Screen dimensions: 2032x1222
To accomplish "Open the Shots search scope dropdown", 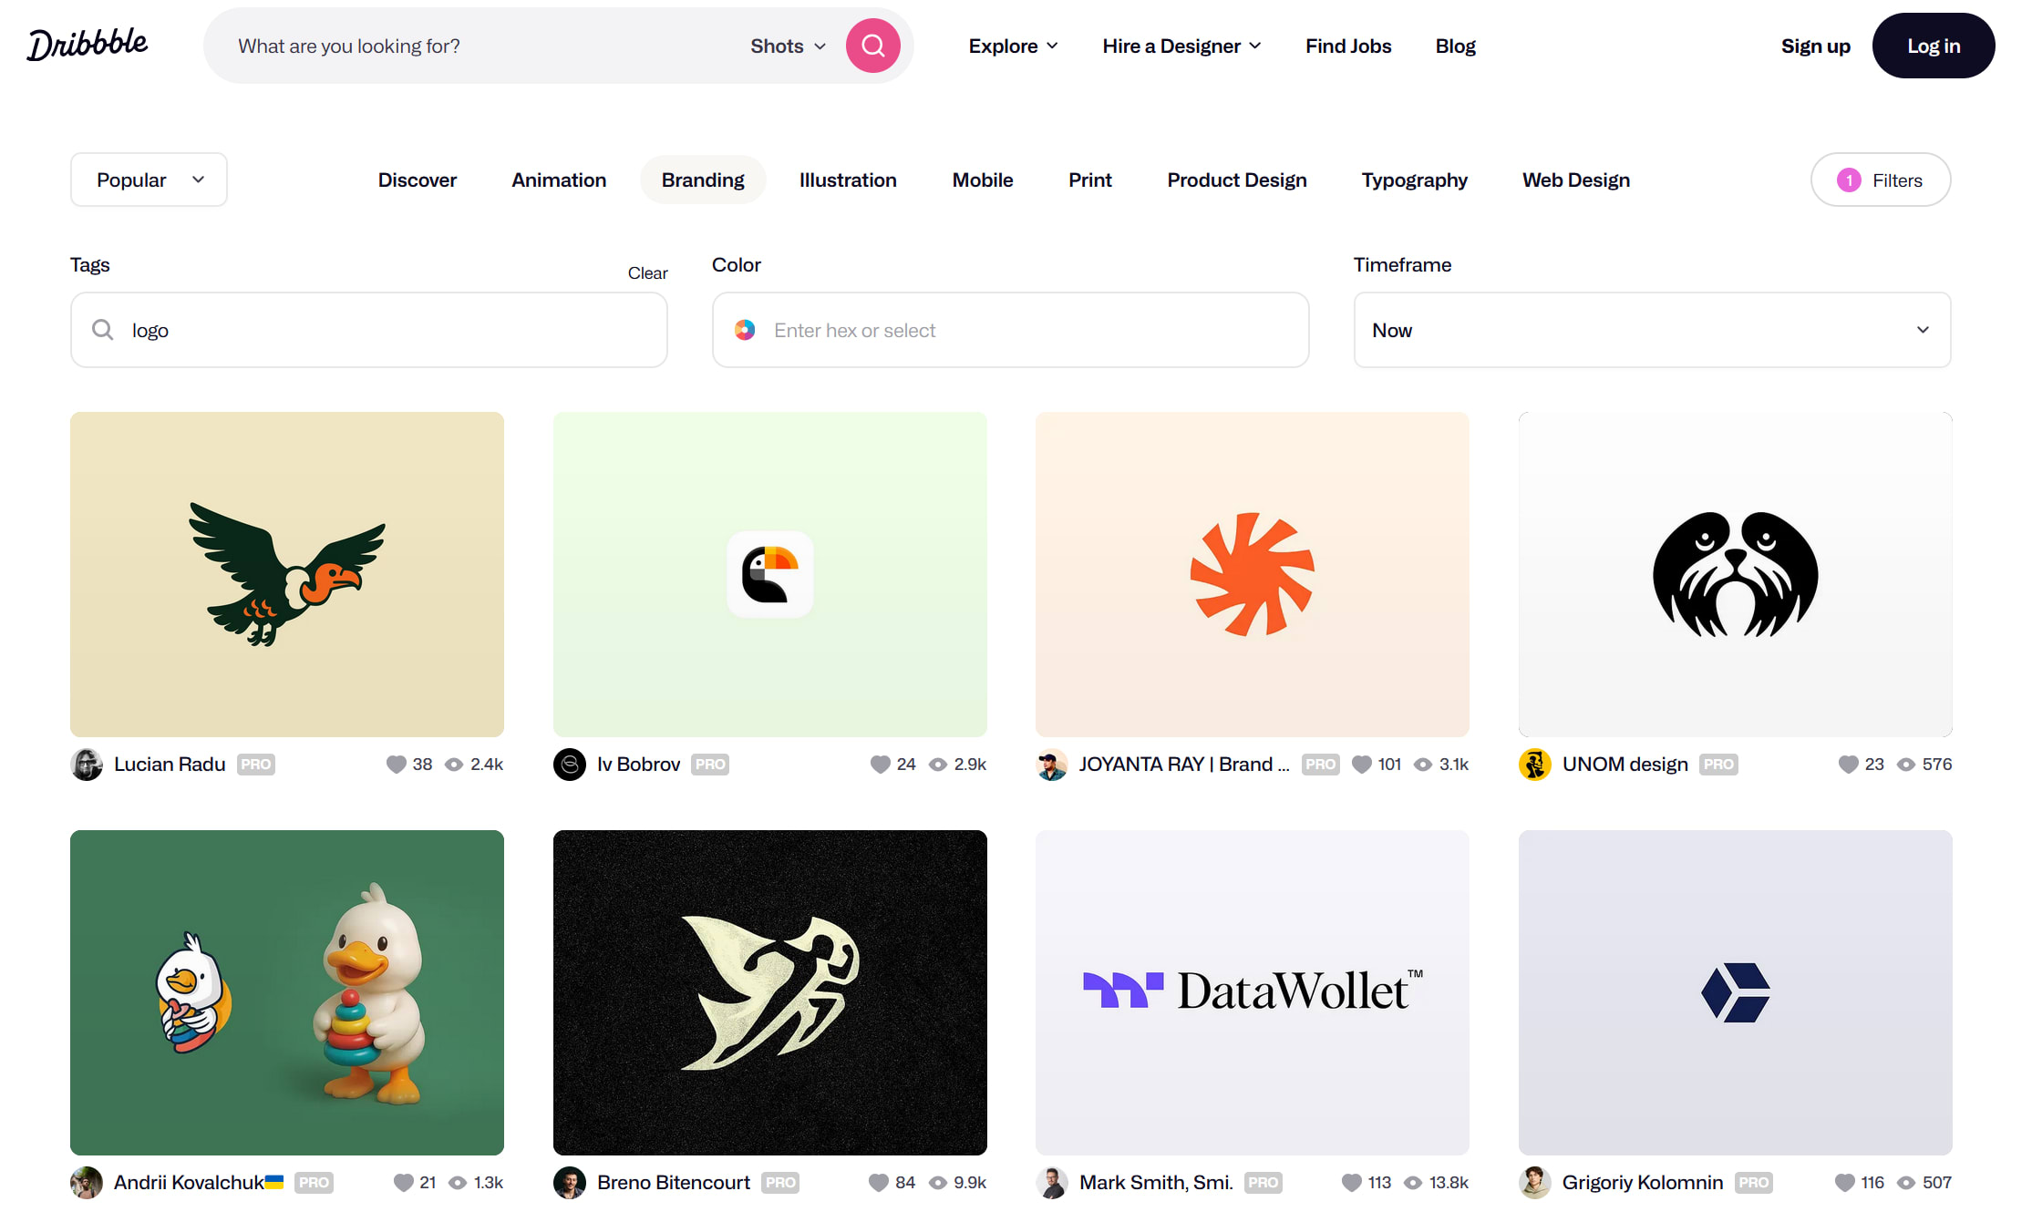I will 786,46.
